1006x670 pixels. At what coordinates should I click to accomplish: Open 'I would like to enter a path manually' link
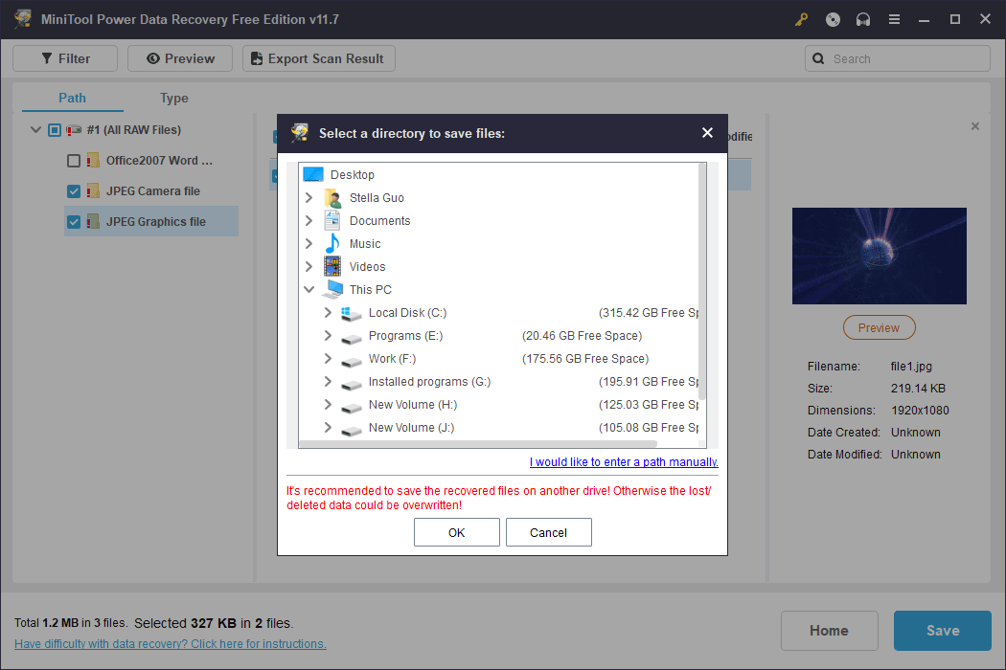click(x=624, y=461)
